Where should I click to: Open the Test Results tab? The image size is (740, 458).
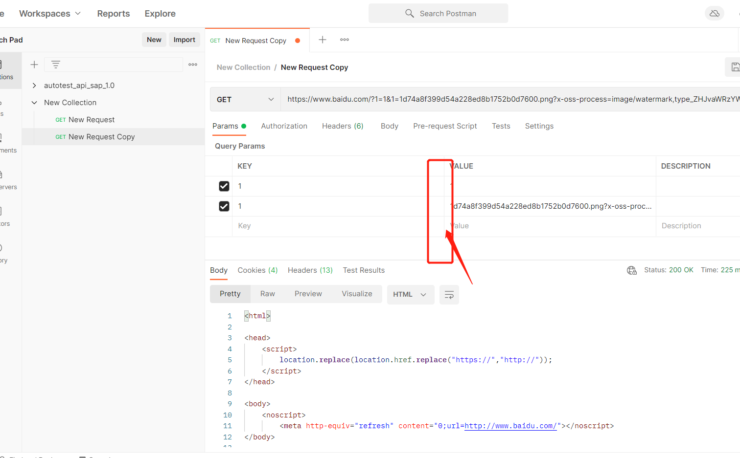[364, 270]
